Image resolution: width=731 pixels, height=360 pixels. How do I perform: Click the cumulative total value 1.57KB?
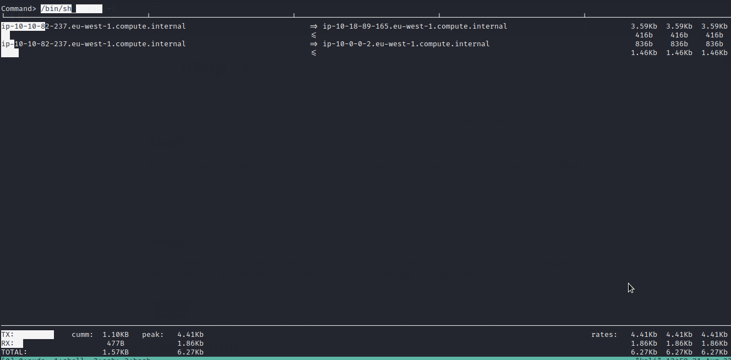(x=116, y=352)
